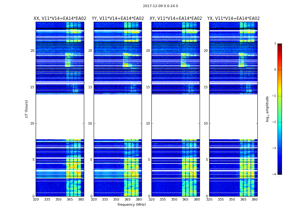
Task: Select the XX panel title
Action: click(x=60, y=19)
